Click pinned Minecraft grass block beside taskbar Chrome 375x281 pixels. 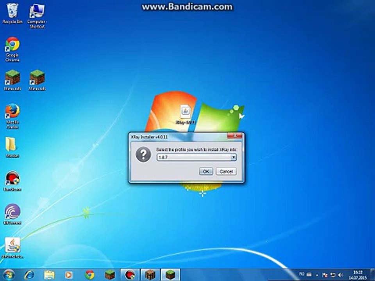pos(110,275)
